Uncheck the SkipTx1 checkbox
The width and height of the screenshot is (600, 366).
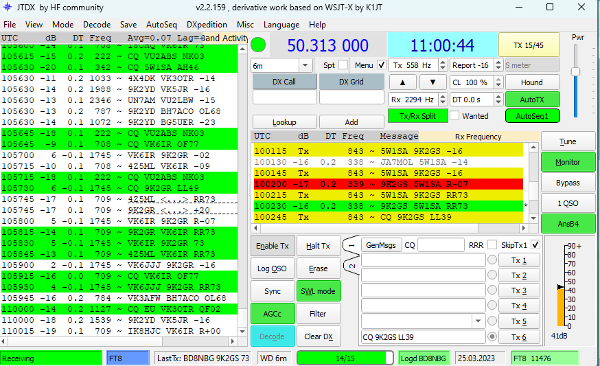coord(535,245)
